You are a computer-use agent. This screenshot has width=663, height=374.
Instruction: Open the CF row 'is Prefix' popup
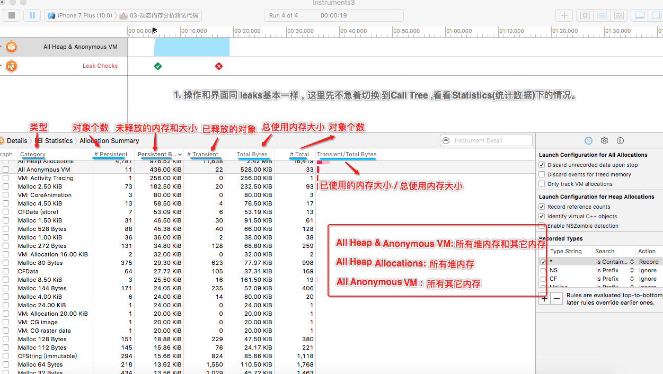click(615, 279)
